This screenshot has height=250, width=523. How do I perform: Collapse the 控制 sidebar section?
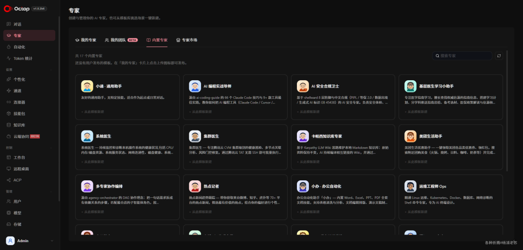(x=51, y=147)
